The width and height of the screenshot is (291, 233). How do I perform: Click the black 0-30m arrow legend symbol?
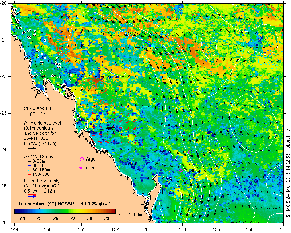[x=29, y=162]
